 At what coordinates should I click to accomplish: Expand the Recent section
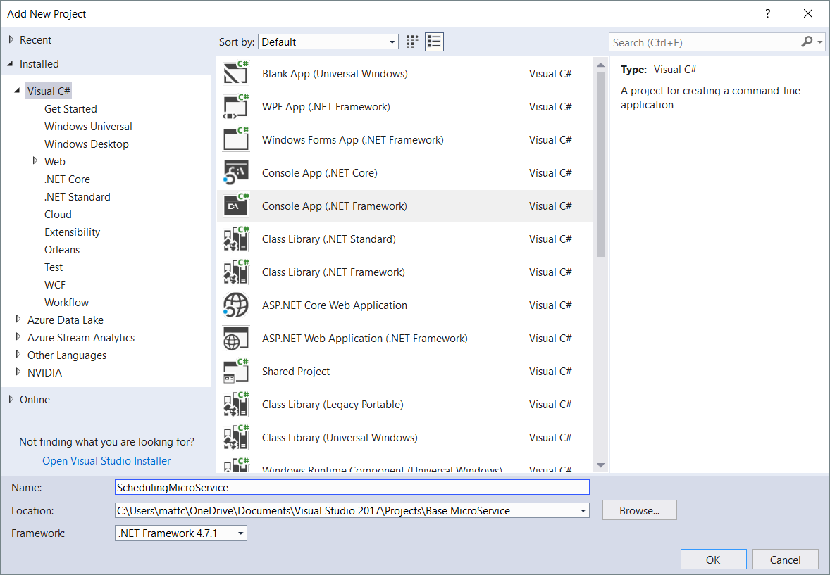[x=11, y=39]
